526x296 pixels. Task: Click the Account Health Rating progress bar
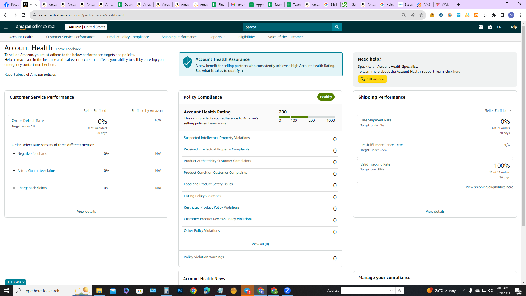(x=307, y=117)
